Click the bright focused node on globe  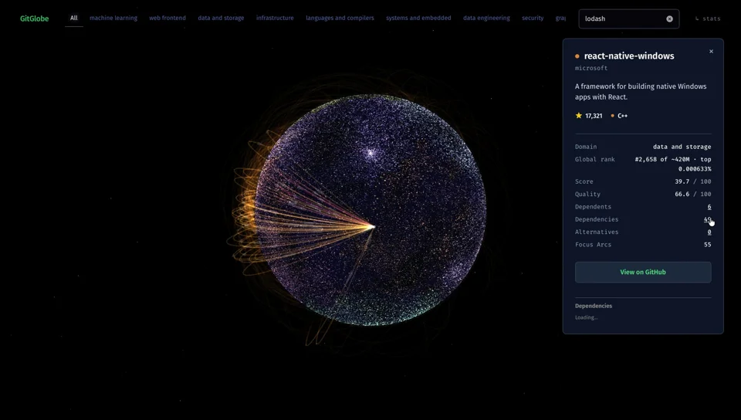pyautogui.click(x=372, y=227)
